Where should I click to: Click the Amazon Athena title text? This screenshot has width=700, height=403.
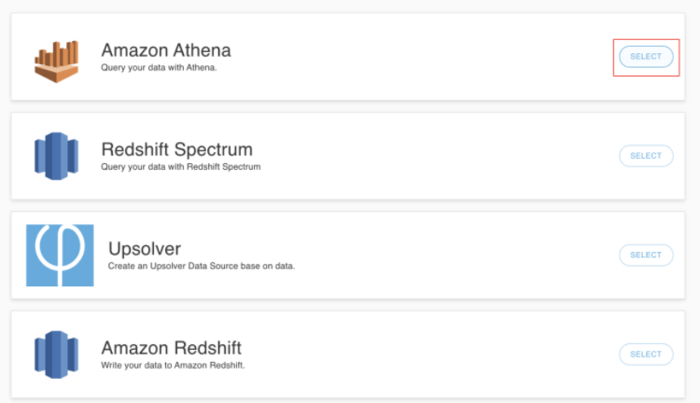tap(166, 50)
